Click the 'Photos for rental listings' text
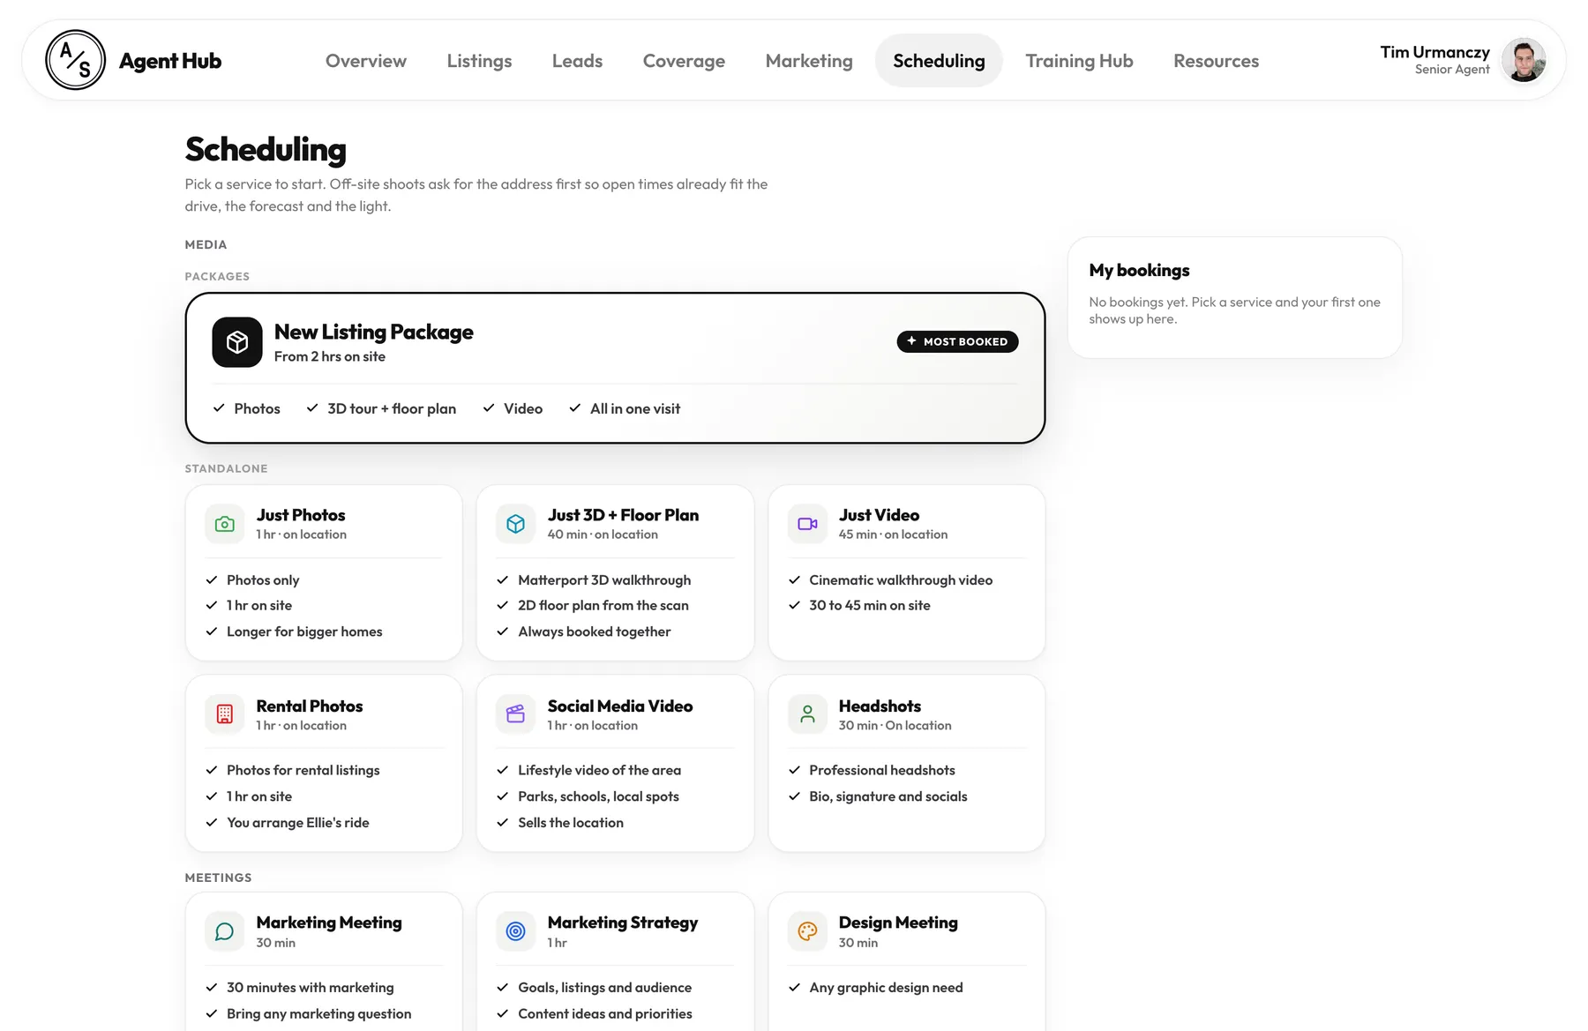Screen dimensions: 1588x1031 pos(303,771)
